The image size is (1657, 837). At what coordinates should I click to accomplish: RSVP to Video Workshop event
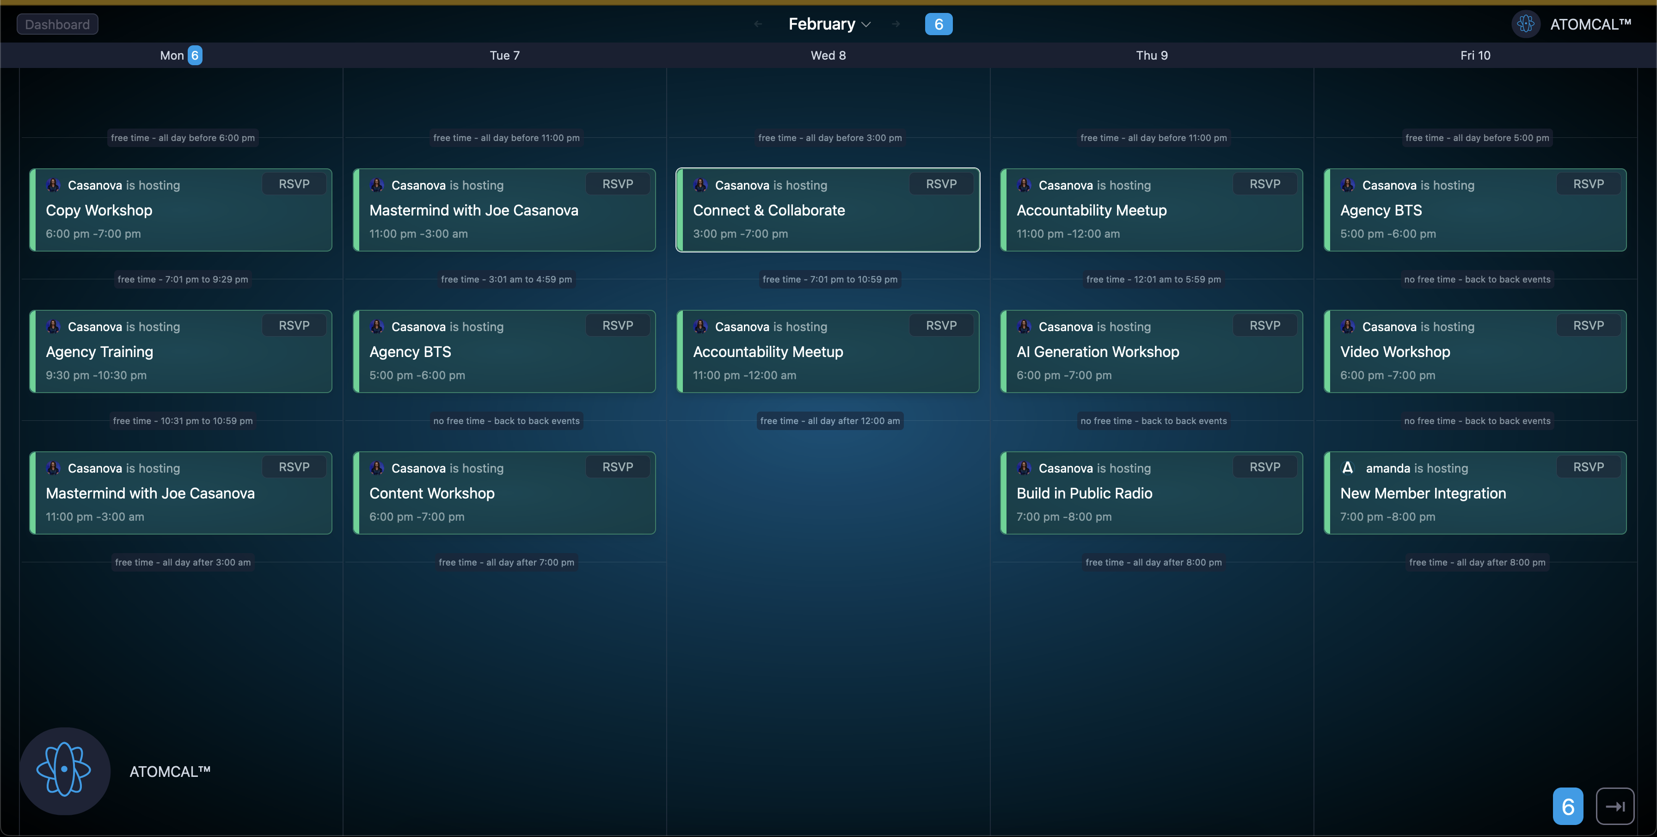point(1588,326)
